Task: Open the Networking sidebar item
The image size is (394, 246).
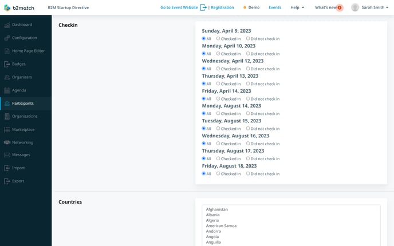Action: point(22,142)
